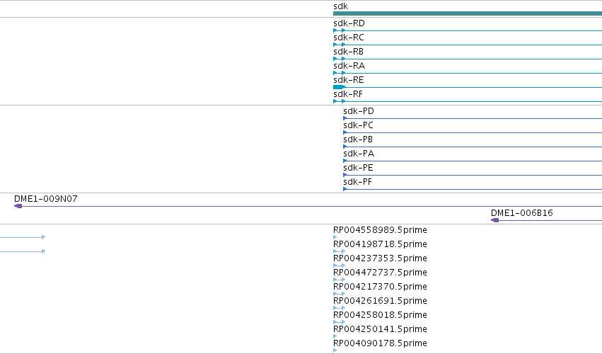
Task: Click the arrow glyph under RP004198718.5prime
Action: click(340, 251)
